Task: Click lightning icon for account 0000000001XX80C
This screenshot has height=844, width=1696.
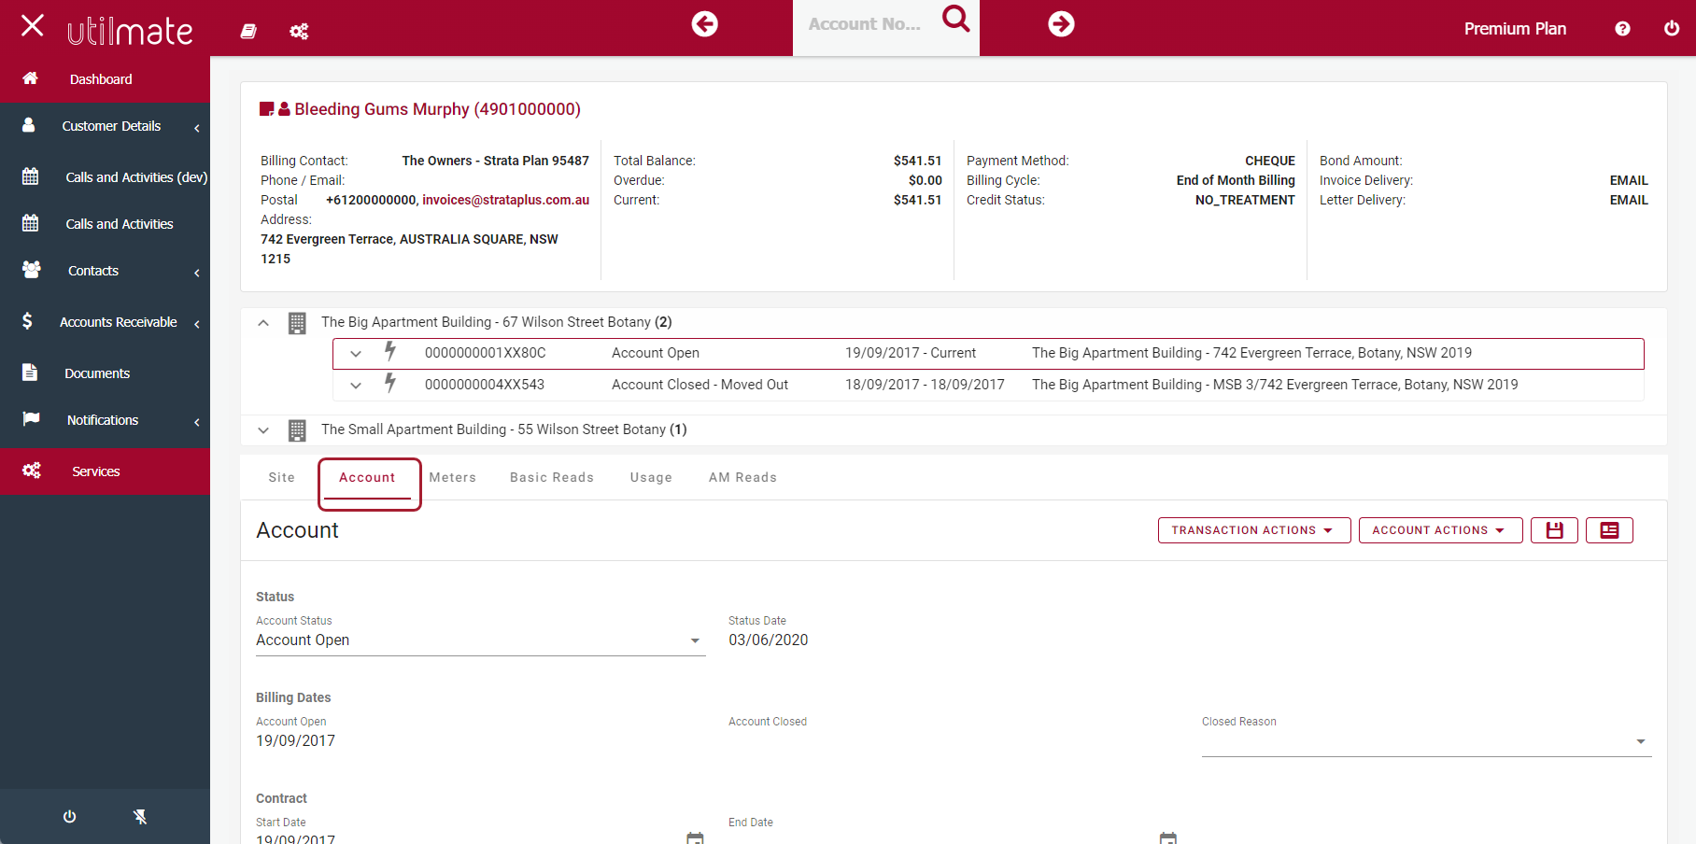Action: pos(390,352)
